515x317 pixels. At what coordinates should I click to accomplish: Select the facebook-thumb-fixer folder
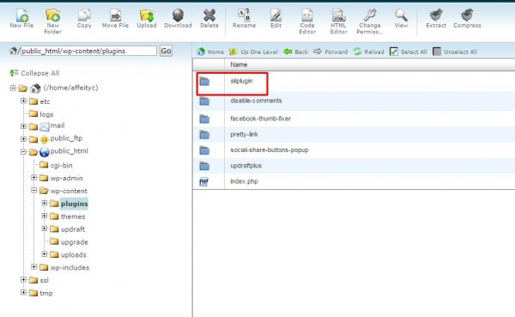coord(354,119)
